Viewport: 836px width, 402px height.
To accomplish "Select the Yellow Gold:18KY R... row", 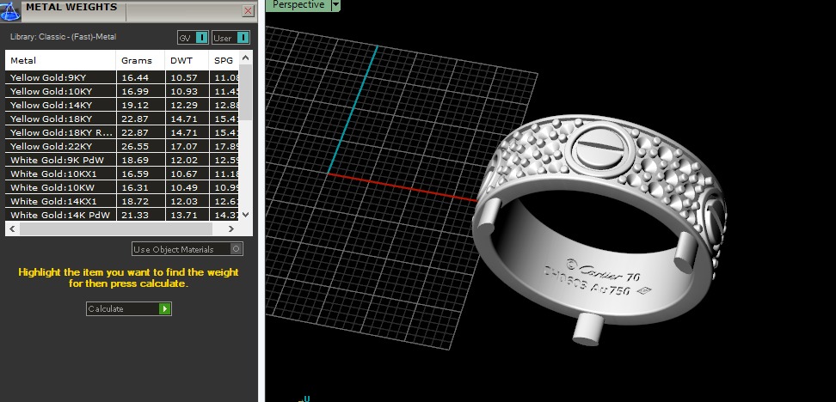I will pos(123,132).
